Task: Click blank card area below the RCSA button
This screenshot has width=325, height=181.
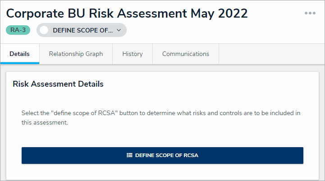Action: coord(162,172)
